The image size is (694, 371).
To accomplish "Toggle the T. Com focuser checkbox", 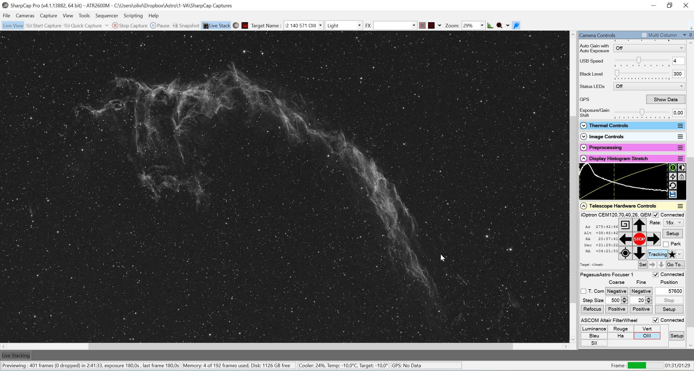I will [583, 291].
